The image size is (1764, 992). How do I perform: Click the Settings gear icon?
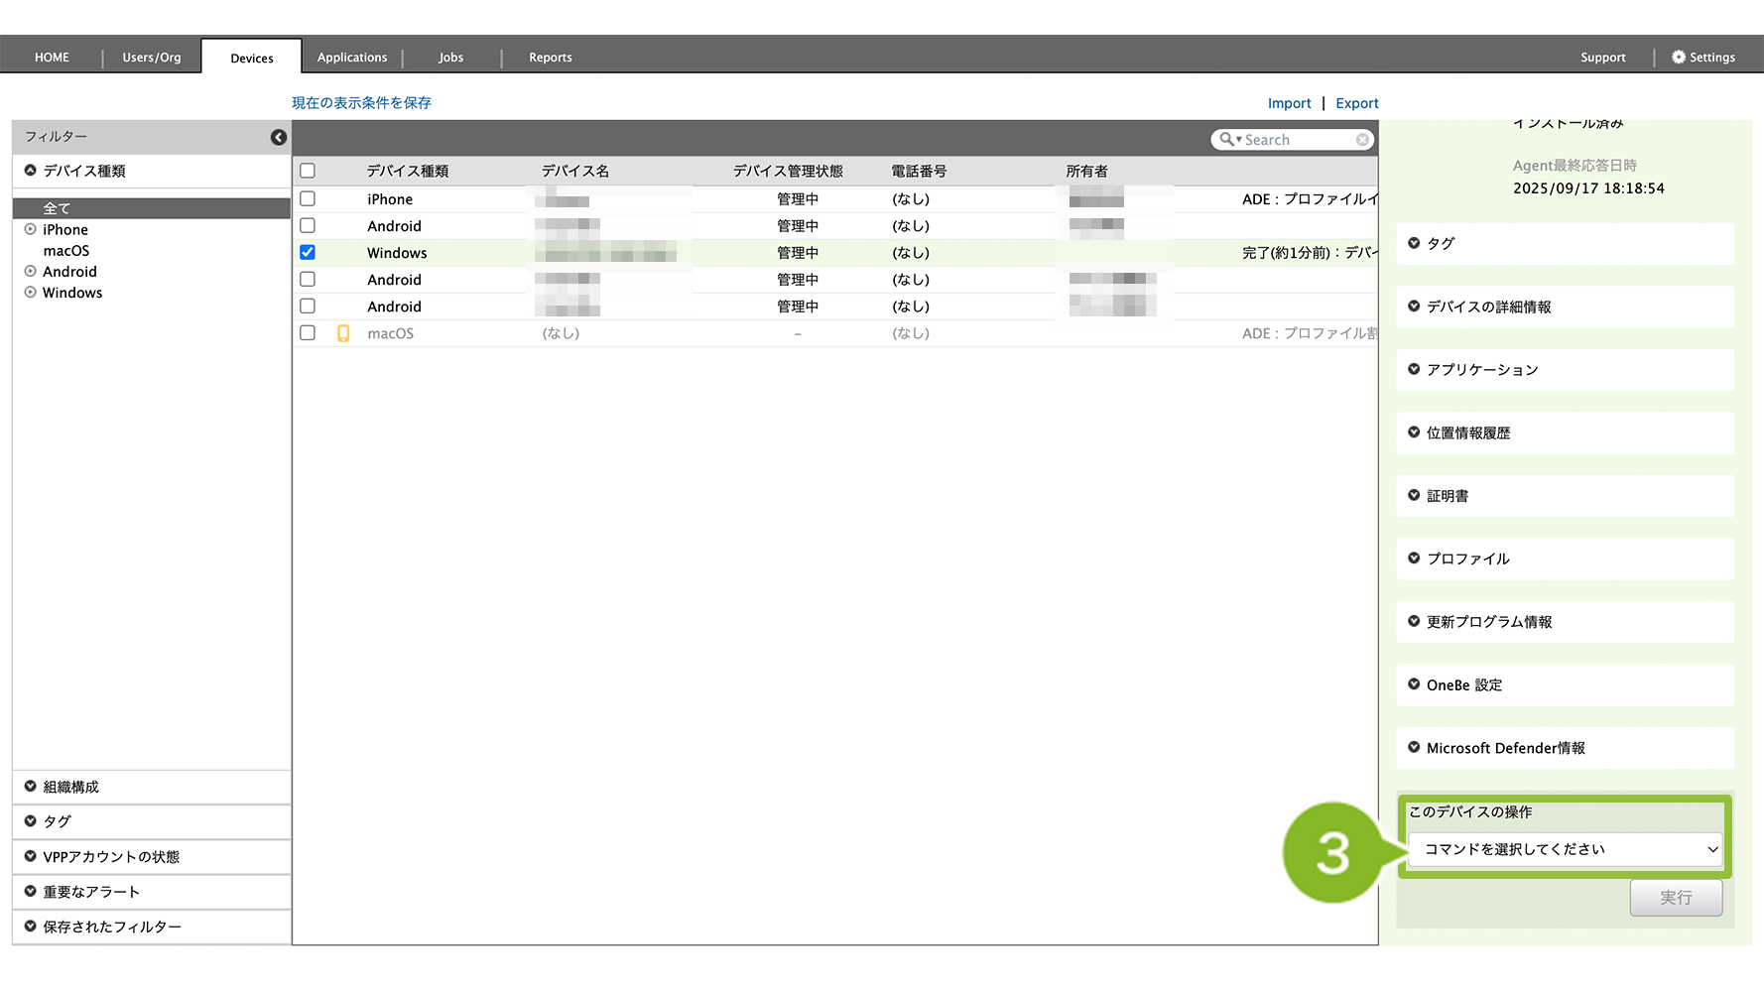point(1679,58)
